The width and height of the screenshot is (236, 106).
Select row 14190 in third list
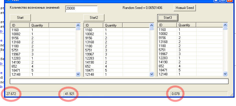pos(190,62)
